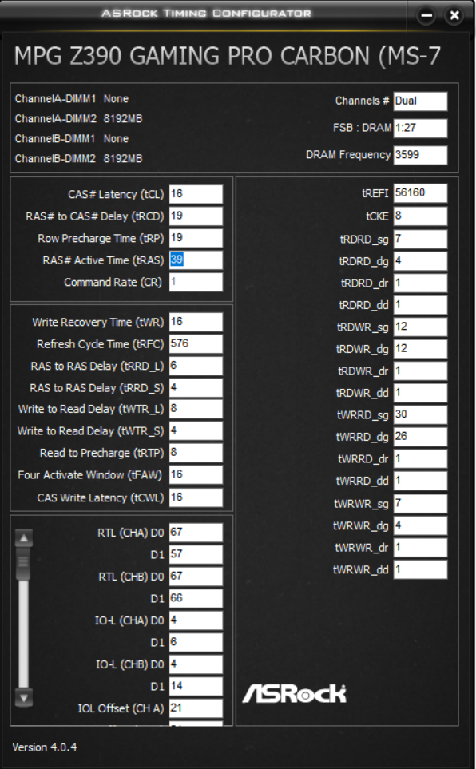This screenshot has height=769, width=476.
Task: Select the tRDWR_sg field
Action: 421,327
